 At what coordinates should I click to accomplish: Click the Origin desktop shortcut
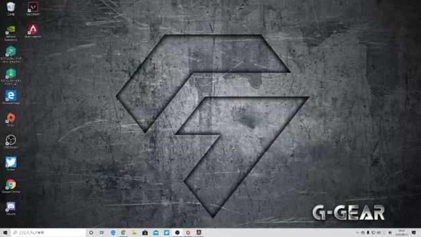point(11,120)
